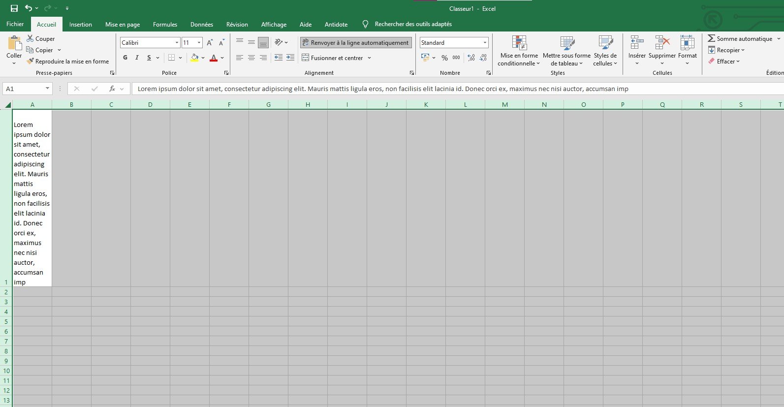Image resolution: width=784 pixels, height=407 pixels.
Task: Click the Save floppy disk icon
Action: 14,8
